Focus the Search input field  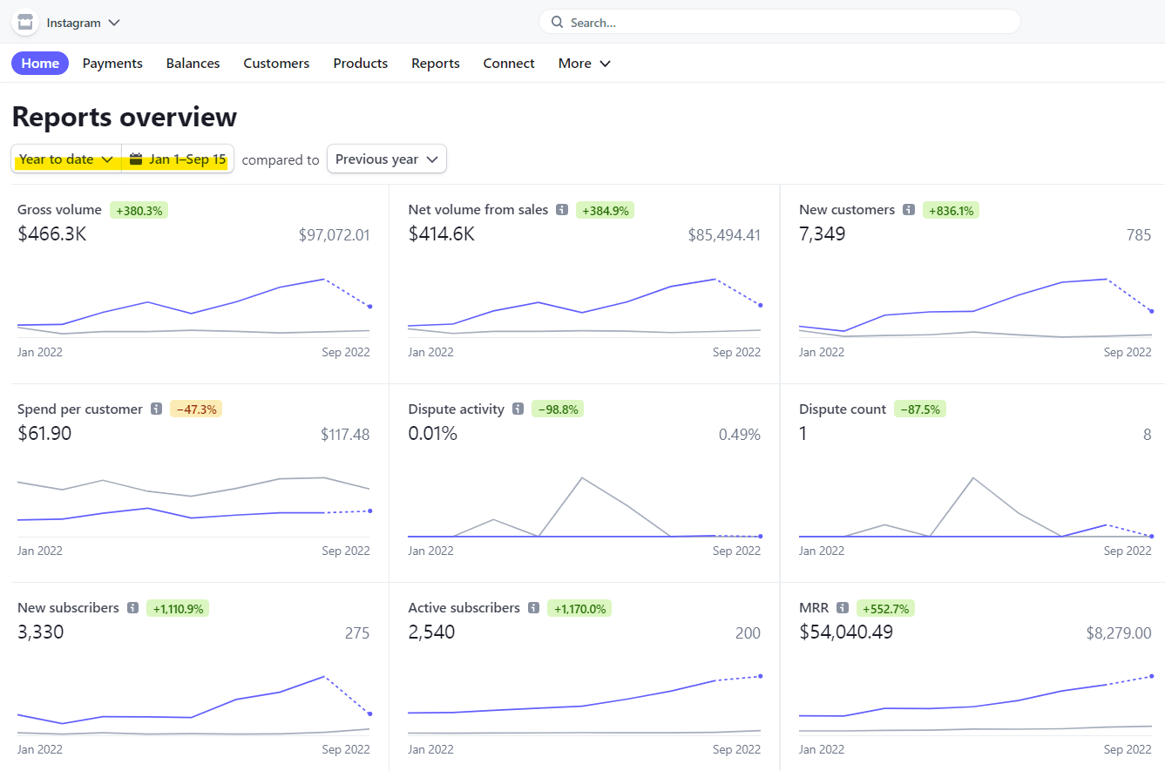coord(784,23)
